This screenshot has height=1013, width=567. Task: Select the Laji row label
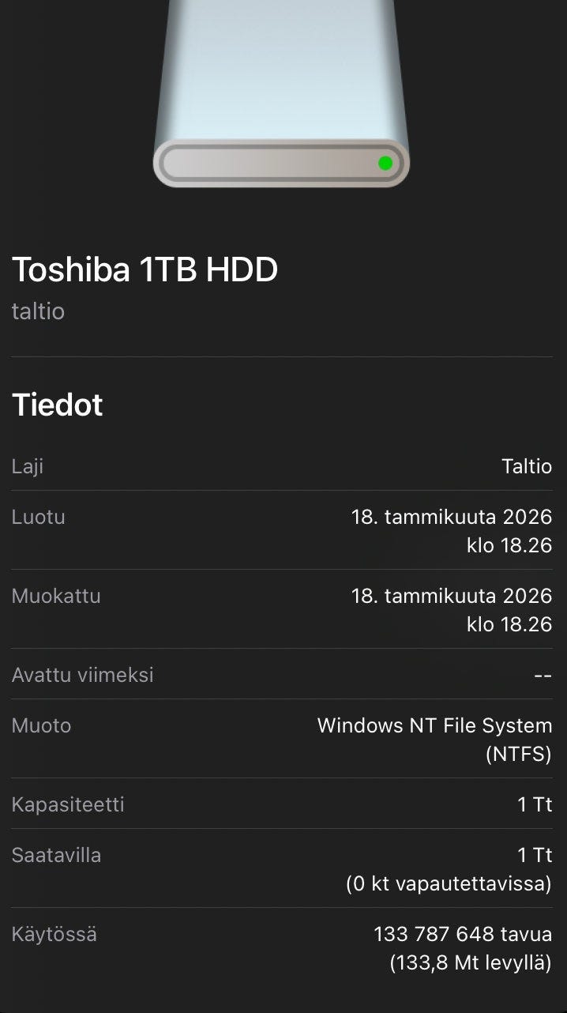(28, 466)
